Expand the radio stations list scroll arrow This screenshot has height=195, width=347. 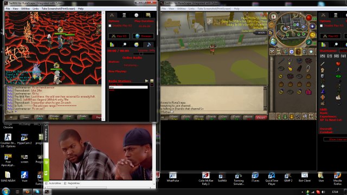152,84
